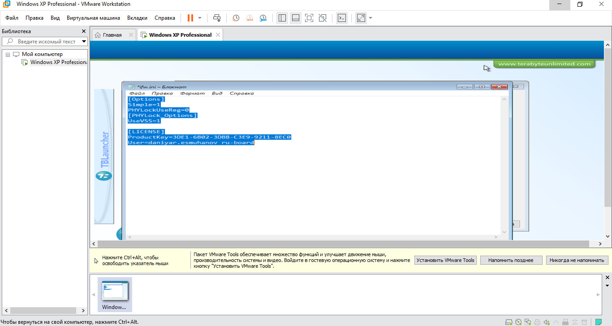
Task: Click the PHYLockUseReg=0 line
Action: (159, 110)
